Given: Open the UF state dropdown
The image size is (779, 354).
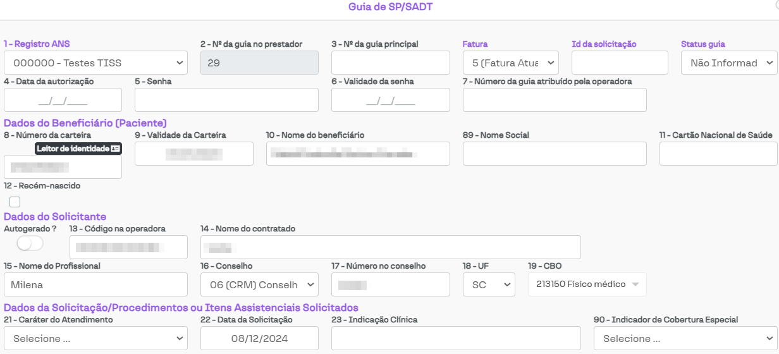Looking at the screenshot, I should pos(489,285).
